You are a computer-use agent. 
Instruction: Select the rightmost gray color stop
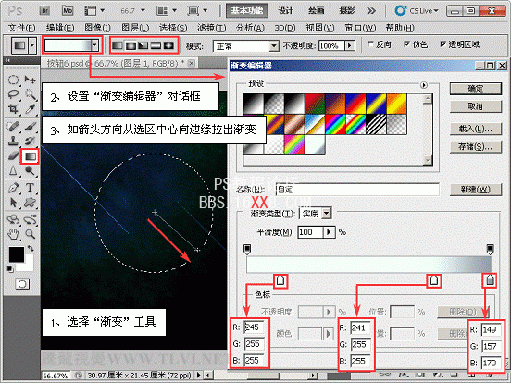click(490, 280)
